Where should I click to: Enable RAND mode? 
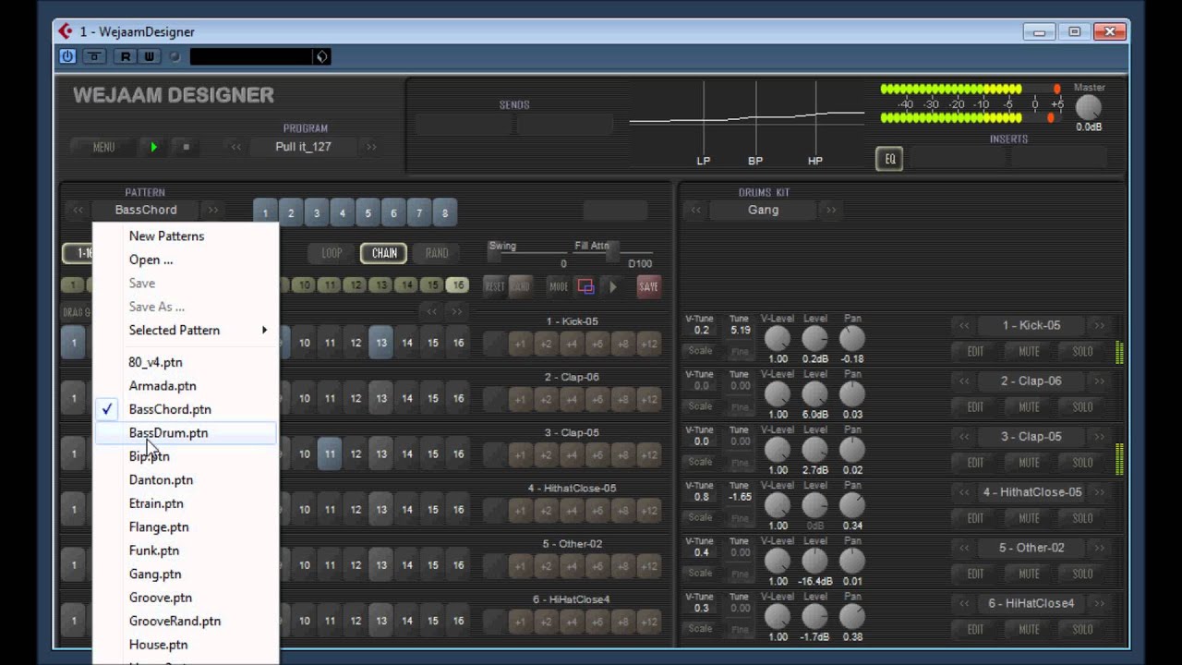tap(437, 253)
